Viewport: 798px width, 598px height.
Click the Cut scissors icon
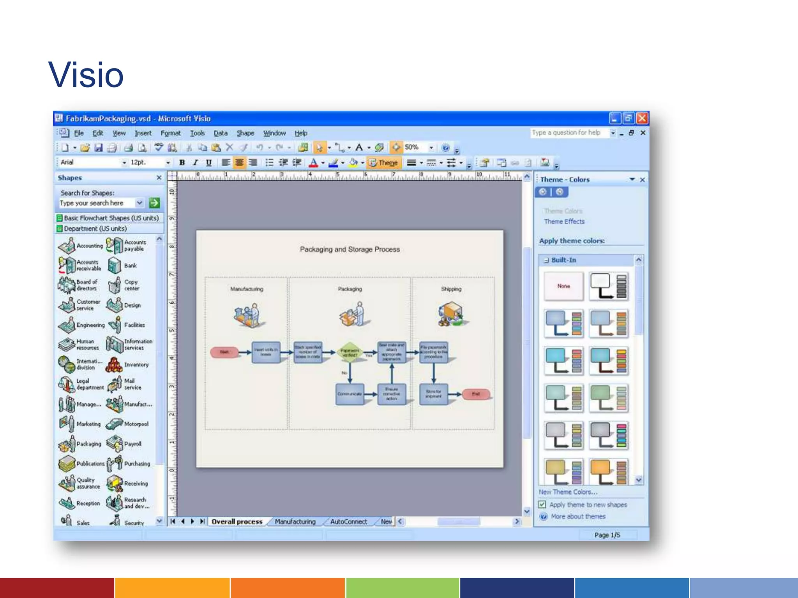(x=189, y=148)
